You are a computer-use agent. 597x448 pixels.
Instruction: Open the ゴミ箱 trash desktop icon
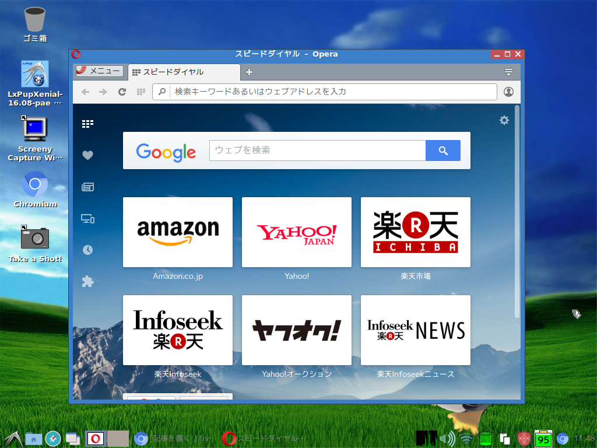(35, 24)
